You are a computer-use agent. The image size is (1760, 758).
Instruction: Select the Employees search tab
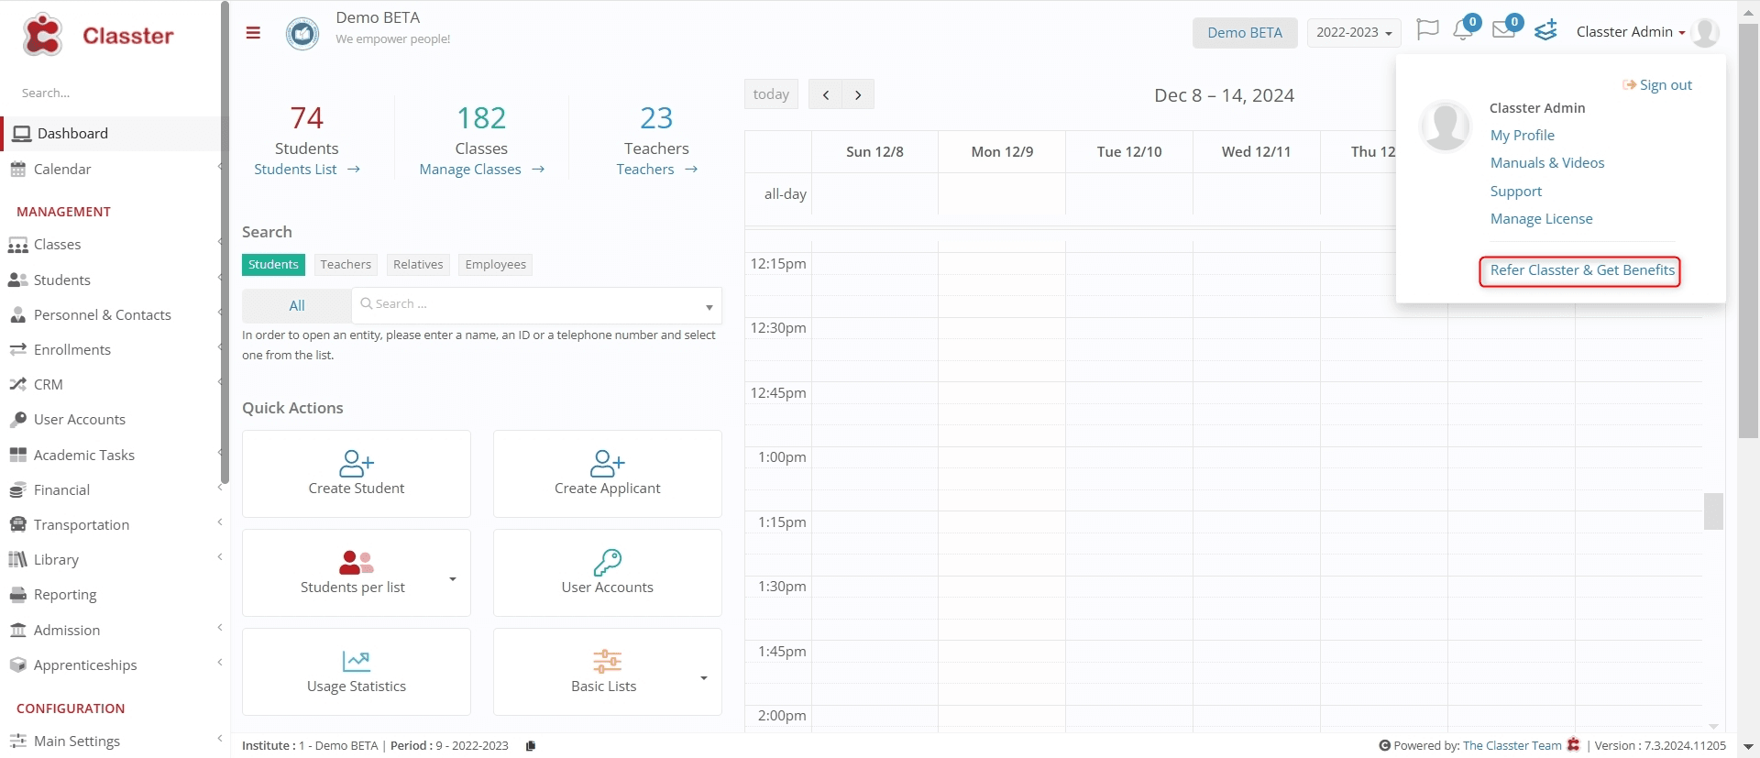point(495,265)
